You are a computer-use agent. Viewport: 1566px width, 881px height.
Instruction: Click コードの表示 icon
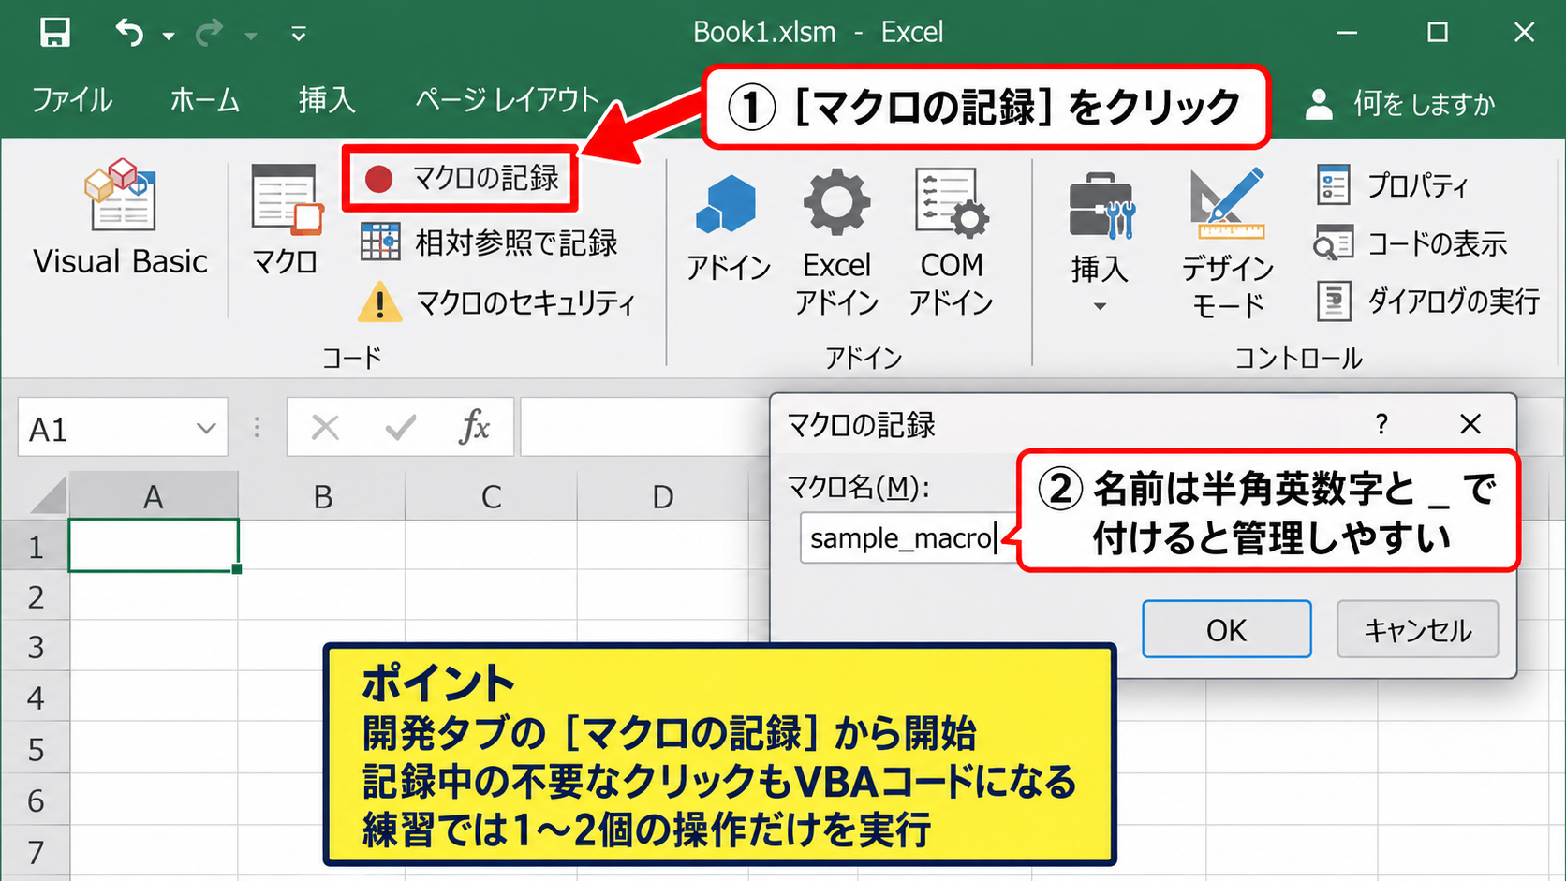(1334, 244)
